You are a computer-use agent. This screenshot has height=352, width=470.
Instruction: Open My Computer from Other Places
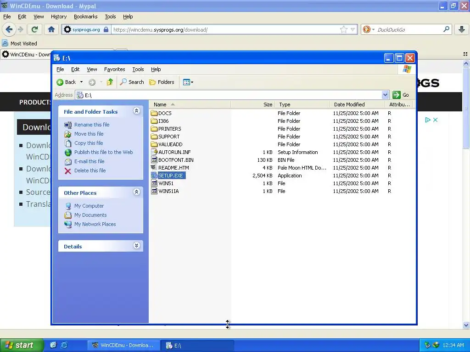click(89, 206)
